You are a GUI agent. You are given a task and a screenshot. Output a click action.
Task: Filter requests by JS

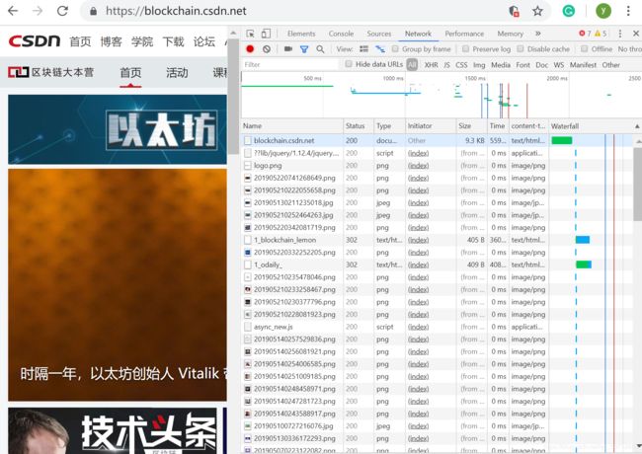pos(446,65)
